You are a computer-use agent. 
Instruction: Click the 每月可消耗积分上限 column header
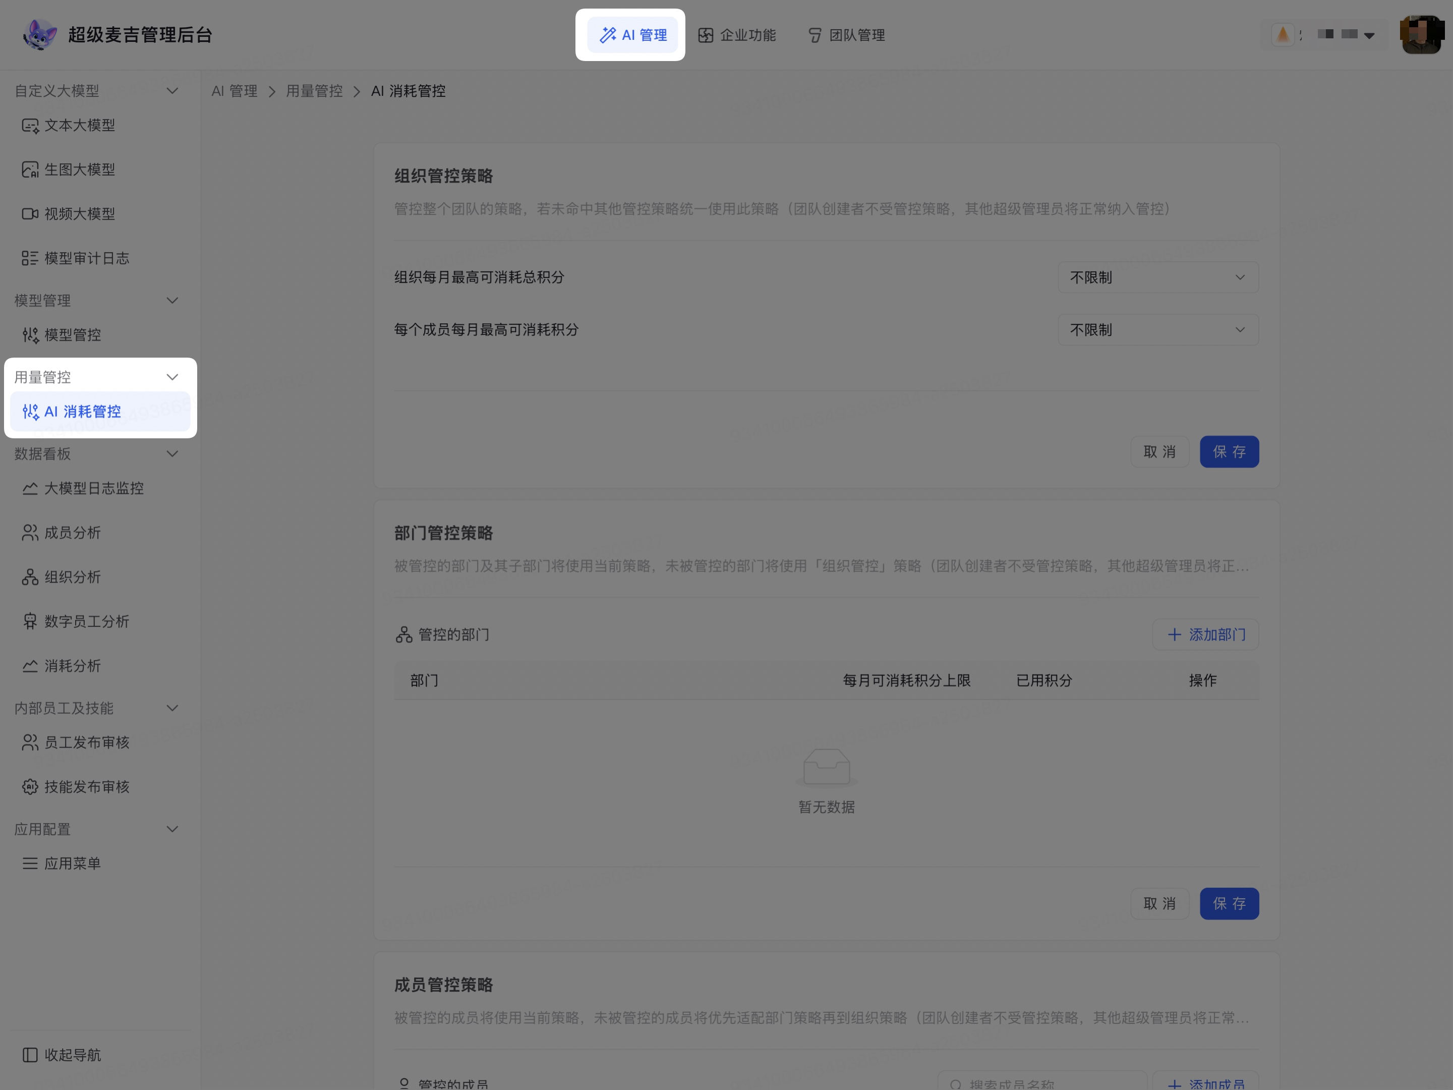coord(906,680)
